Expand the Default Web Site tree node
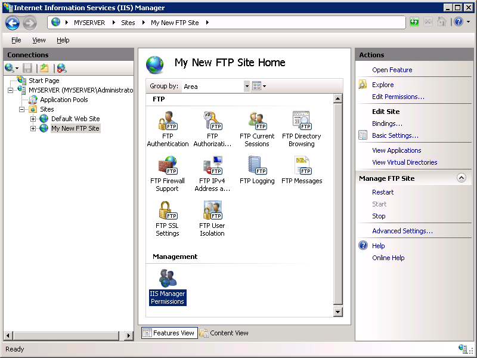477x358 pixels. click(33, 119)
